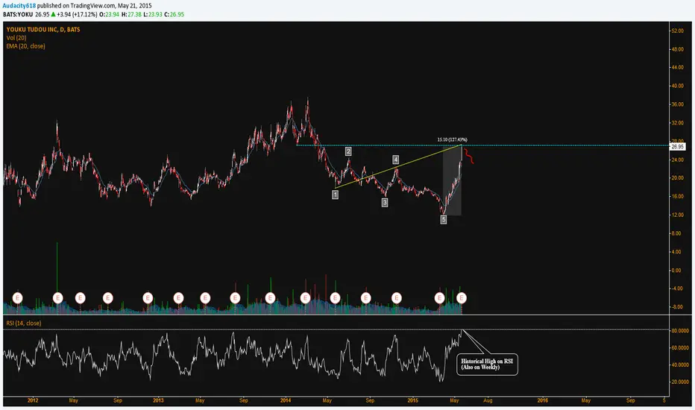Click the 40.00 price axis label
695x410 pixels.
point(678,86)
